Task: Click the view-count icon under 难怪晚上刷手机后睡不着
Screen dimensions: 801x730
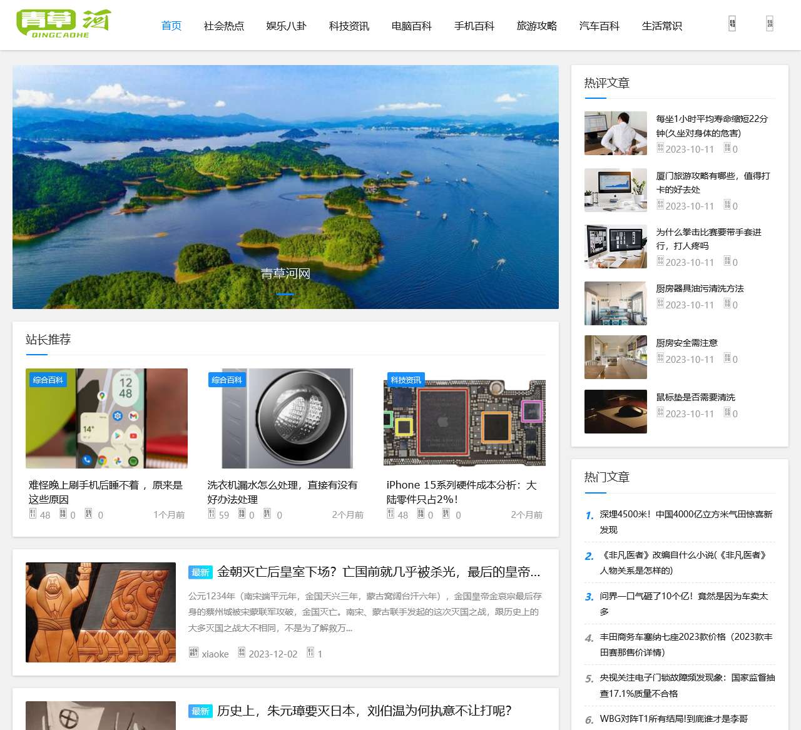Action: click(x=32, y=513)
